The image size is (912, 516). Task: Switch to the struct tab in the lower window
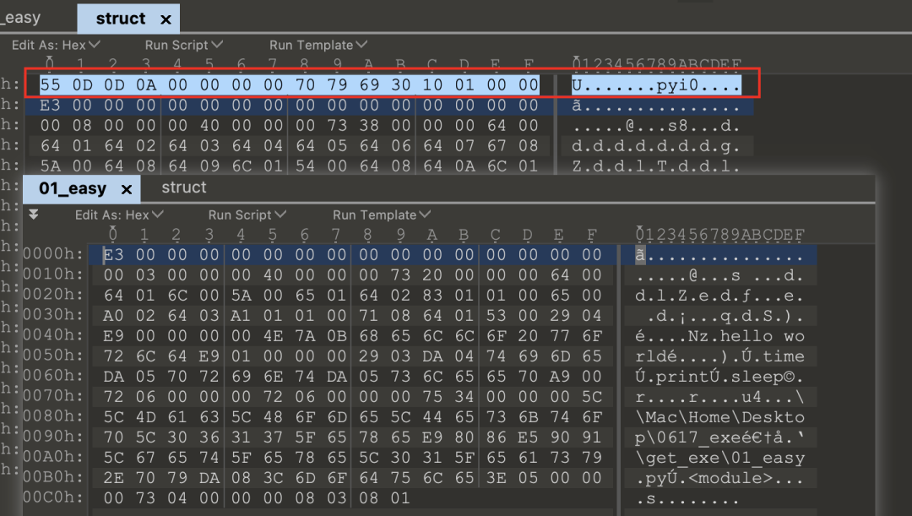pos(184,187)
